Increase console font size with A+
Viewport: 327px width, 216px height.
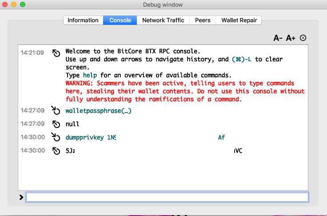[x=291, y=38]
